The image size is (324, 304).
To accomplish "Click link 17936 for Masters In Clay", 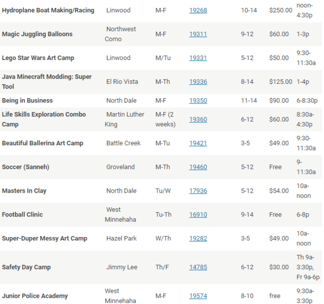I will 198,191.
